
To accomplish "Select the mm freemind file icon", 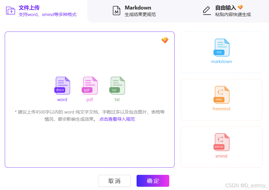I will pos(221,95).
